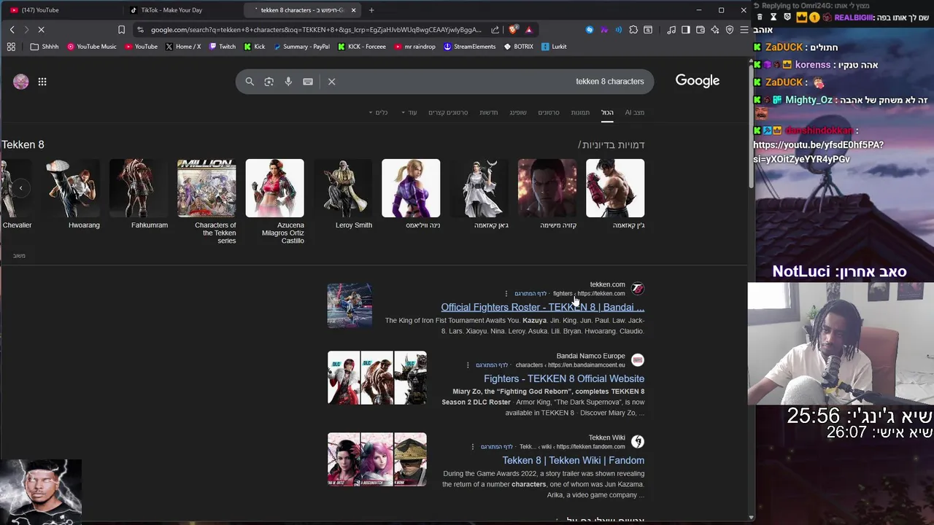Open options menu for tekken.com result
This screenshot has height=525, width=934.
(506, 294)
